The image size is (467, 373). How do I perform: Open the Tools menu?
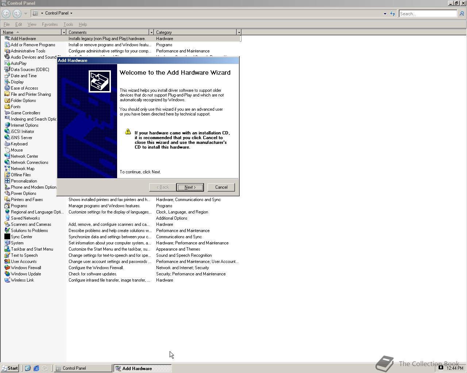pos(68,24)
